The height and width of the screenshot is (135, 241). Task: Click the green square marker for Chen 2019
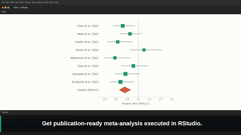coord(123,26)
